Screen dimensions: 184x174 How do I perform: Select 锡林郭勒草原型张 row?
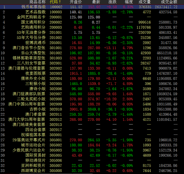92,58
